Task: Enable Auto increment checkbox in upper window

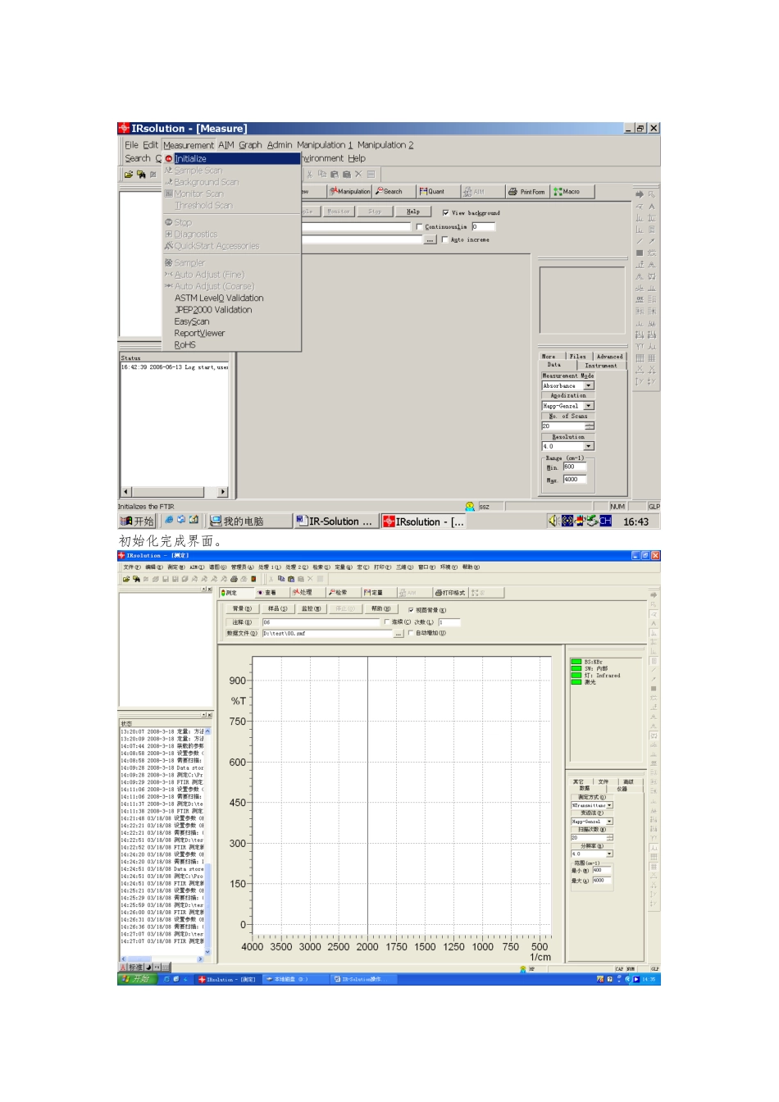Action: tap(444, 240)
